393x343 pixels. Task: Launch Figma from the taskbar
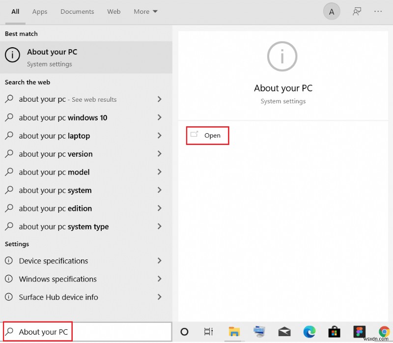360,332
